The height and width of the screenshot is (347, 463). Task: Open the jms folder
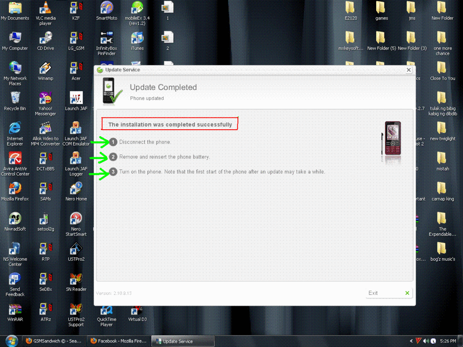click(412, 11)
